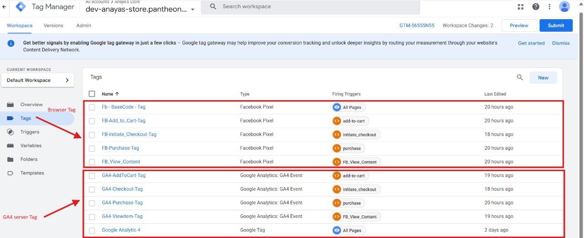The image size is (584, 238).
Task: Click the blue Submit button
Action: pyautogui.click(x=556, y=25)
